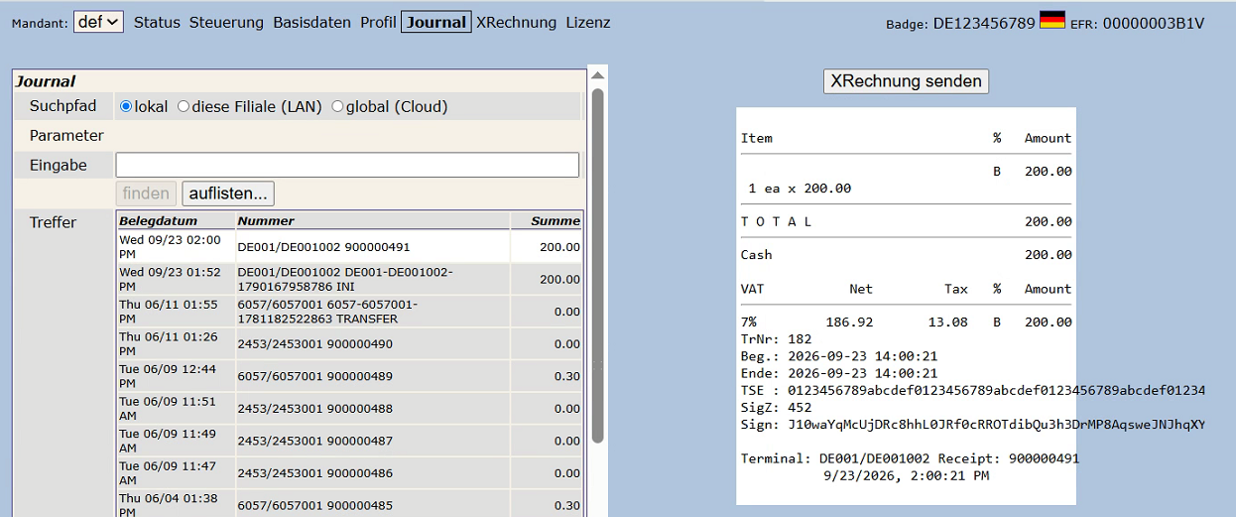Sort by Summe column header
Viewport: 1236px width, 517px height.
(547, 221)
